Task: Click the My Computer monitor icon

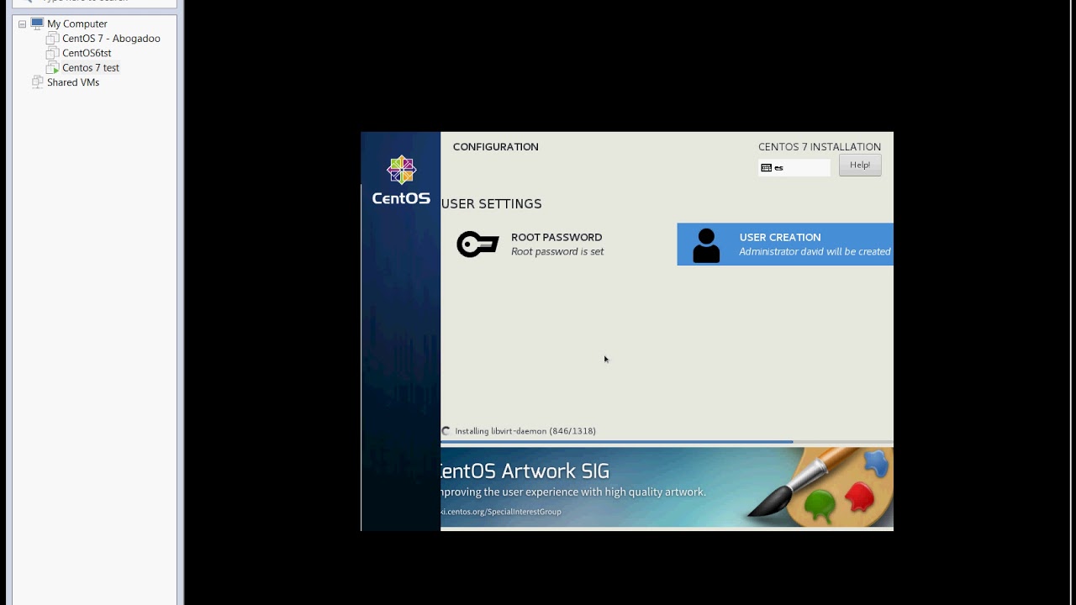Action: point(37,24)
